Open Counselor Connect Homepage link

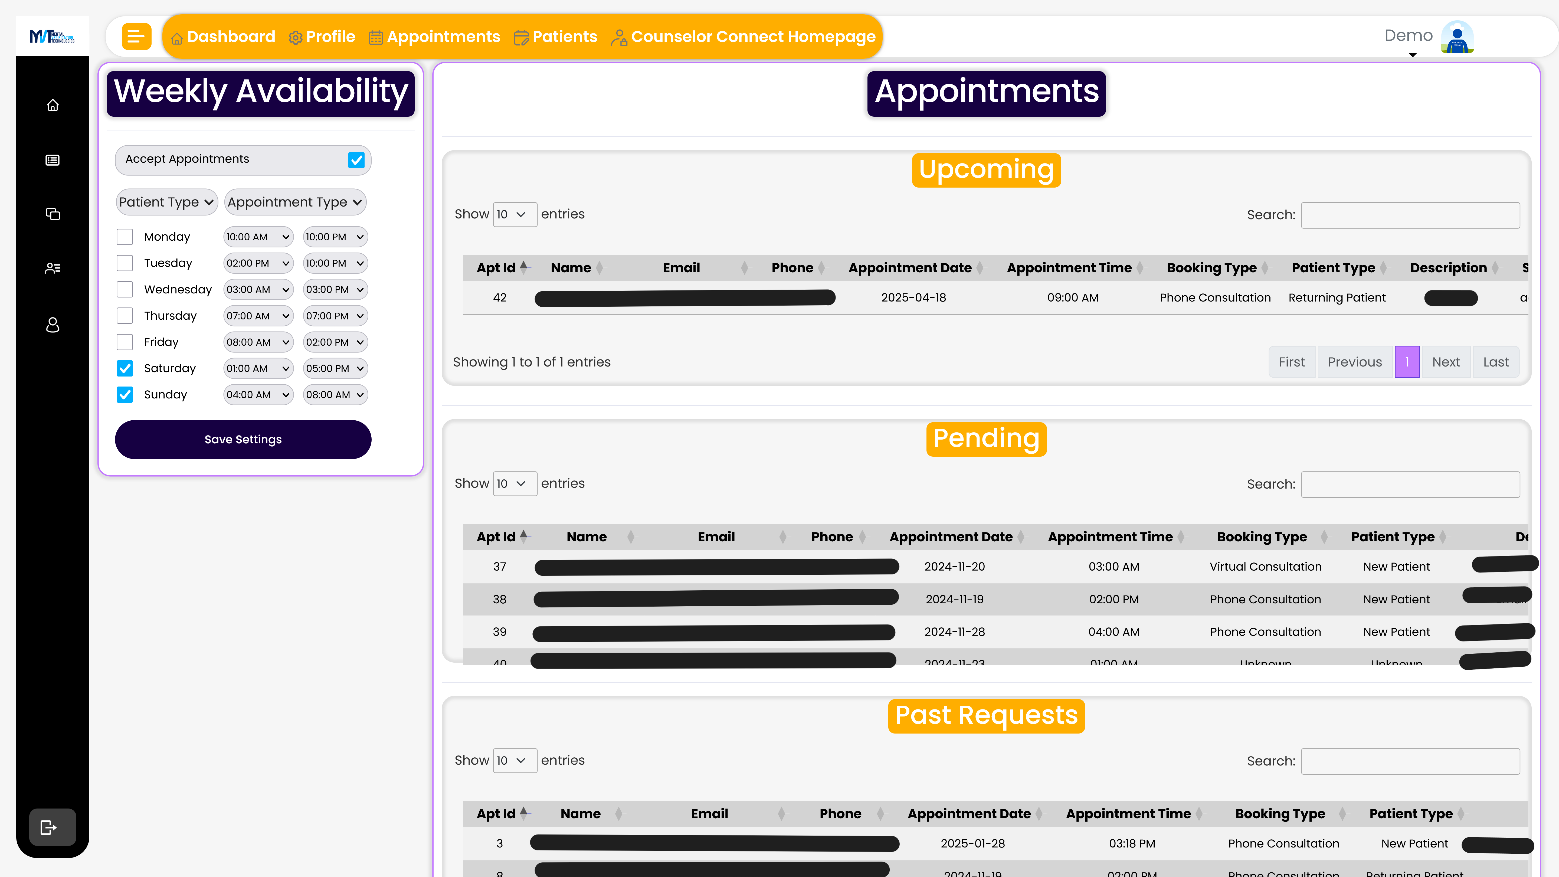743,37
